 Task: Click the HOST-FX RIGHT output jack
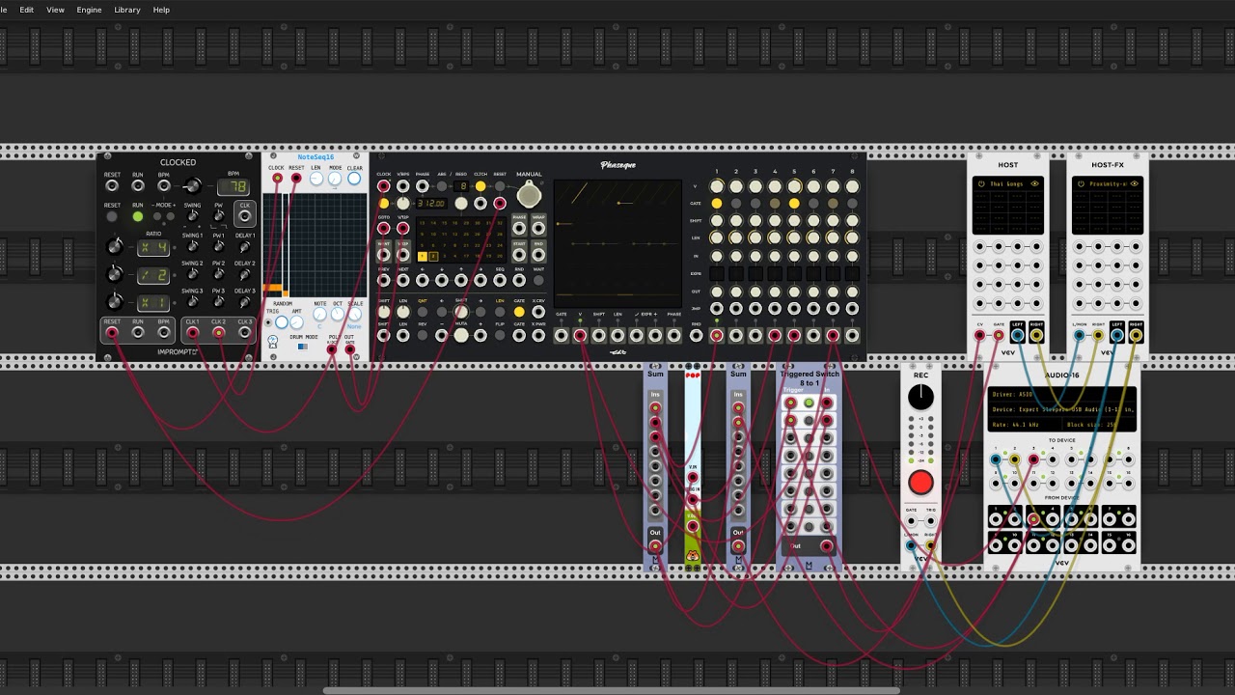tap(1137, 336)
